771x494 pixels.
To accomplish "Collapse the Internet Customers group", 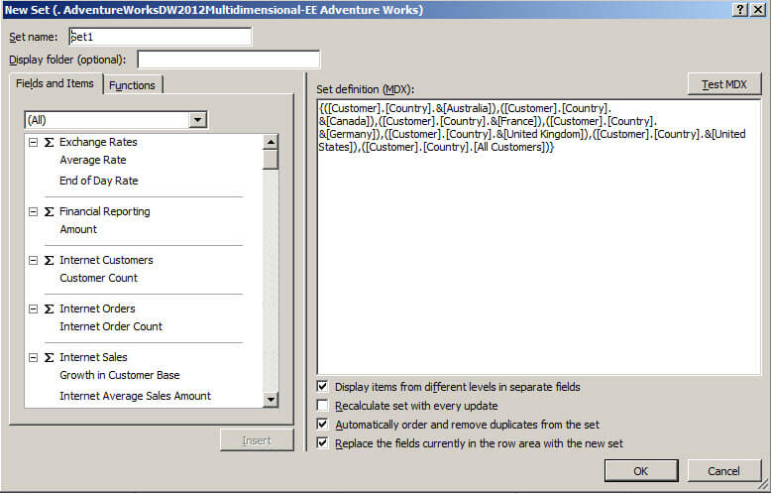I will click(33, 260).
